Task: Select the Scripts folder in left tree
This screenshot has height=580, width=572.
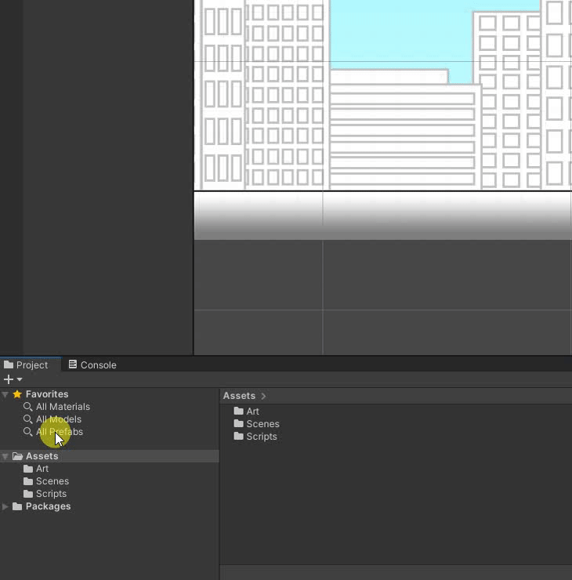Action: [51, 494]
